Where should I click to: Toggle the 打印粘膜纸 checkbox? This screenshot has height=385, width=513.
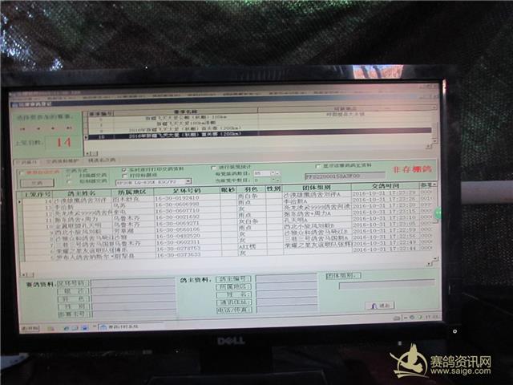coord(124,175)
